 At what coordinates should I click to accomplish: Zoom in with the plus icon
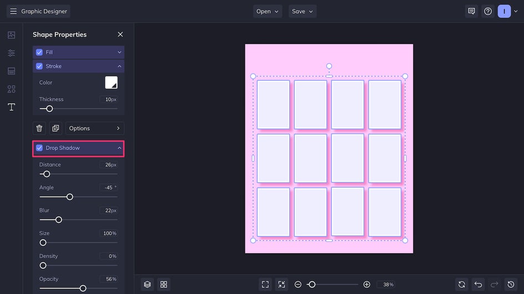click(366, 285)
